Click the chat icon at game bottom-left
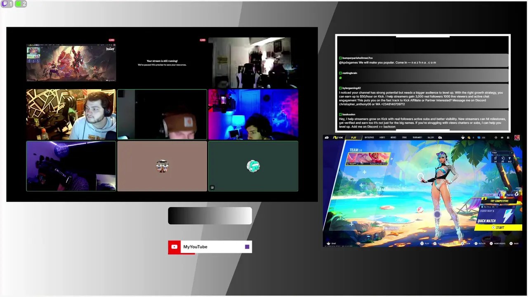Screen dimensions: 528x297 click(329, 243)
